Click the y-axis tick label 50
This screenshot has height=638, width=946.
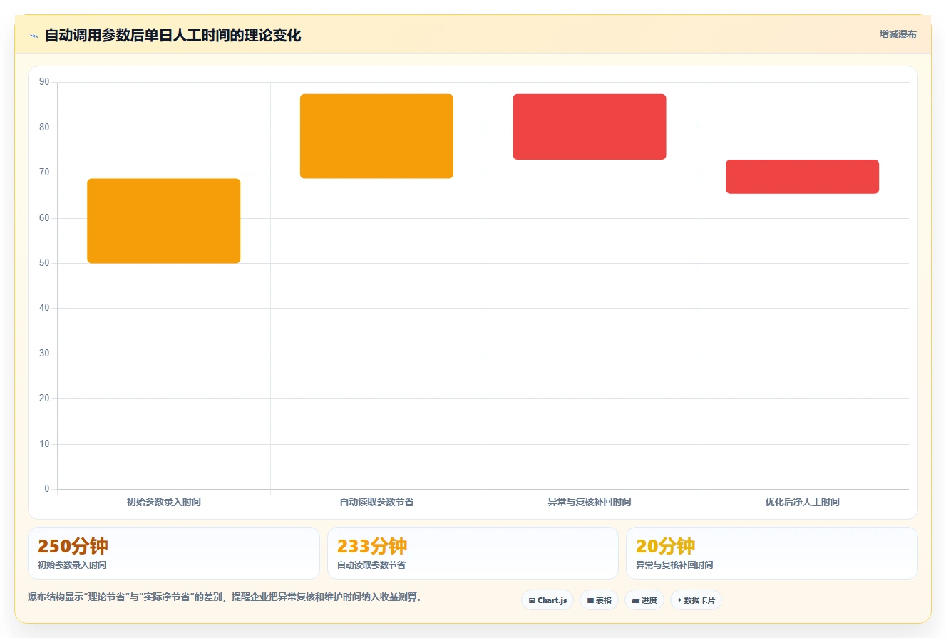click(x=44, y=263)
